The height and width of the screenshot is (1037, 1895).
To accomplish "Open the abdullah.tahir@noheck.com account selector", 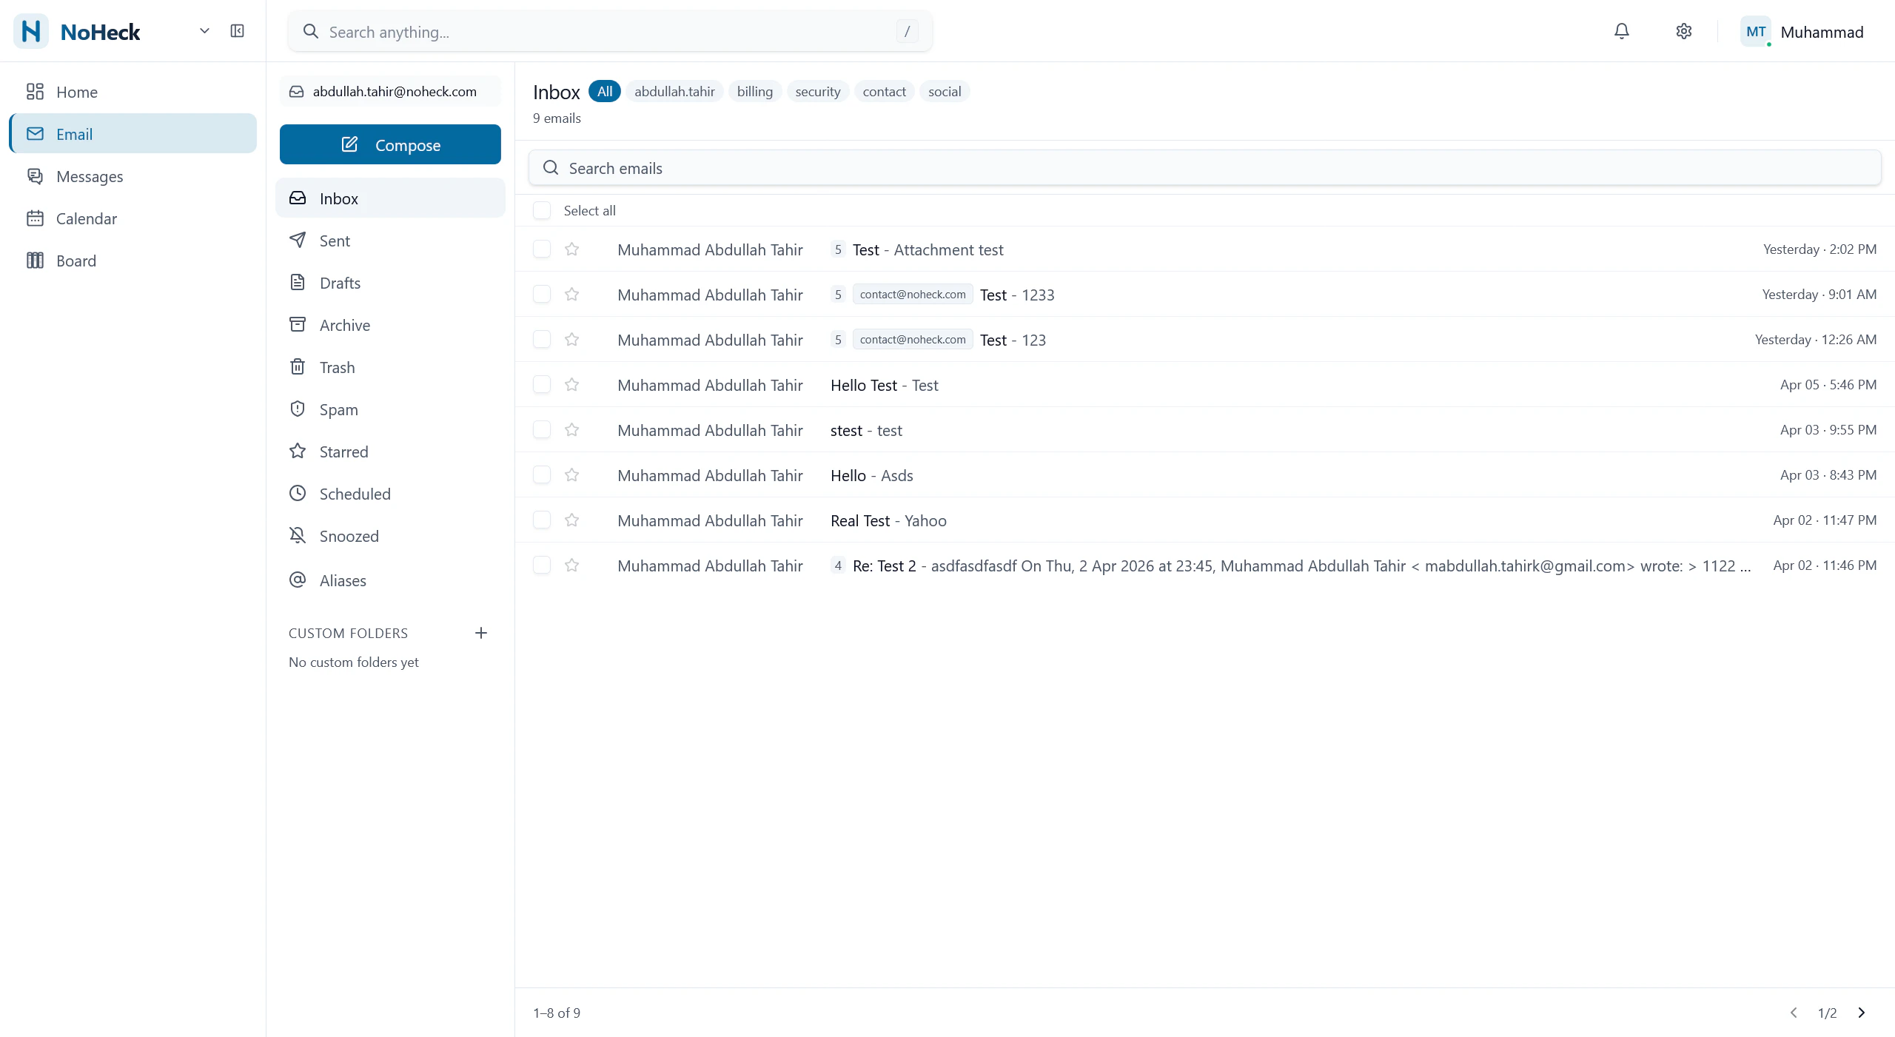I will pos(390,92).
